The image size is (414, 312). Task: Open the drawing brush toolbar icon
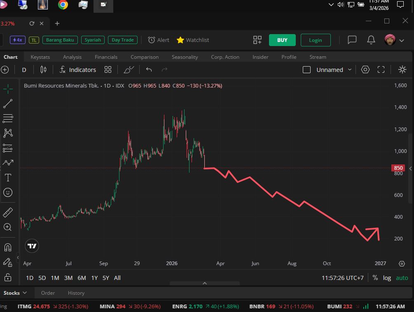(x=129, y=69)
